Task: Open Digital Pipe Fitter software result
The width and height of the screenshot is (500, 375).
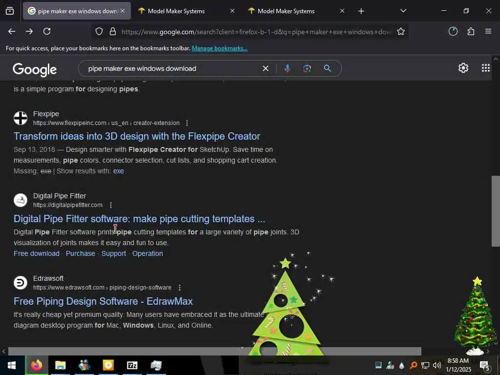Action: coord(139,219)
